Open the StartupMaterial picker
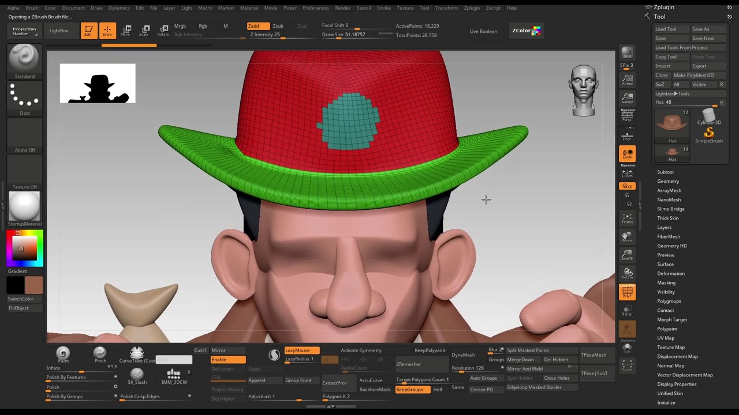Viewport: 739px width, 415px height. [24, 209]
